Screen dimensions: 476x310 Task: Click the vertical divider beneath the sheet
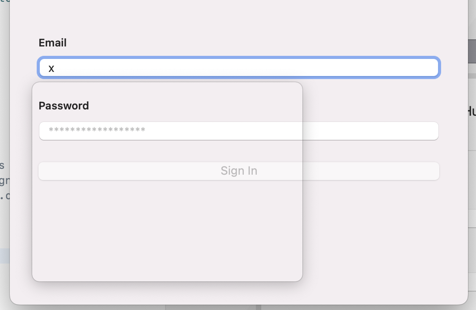pyautogui.click(x=258, y=307)
